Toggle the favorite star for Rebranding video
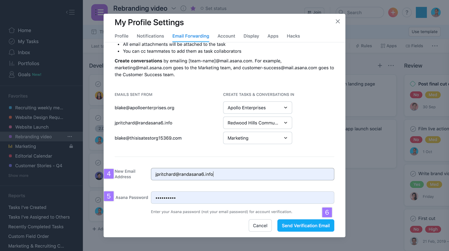This screenshot has width=449, height=251. point(193,8)
